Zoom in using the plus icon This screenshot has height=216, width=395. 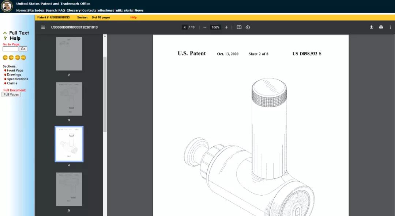(226, 27)
